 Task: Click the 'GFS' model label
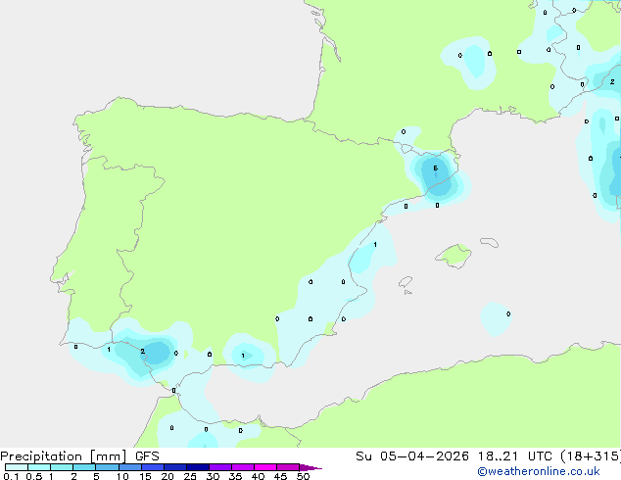(147, 456)
